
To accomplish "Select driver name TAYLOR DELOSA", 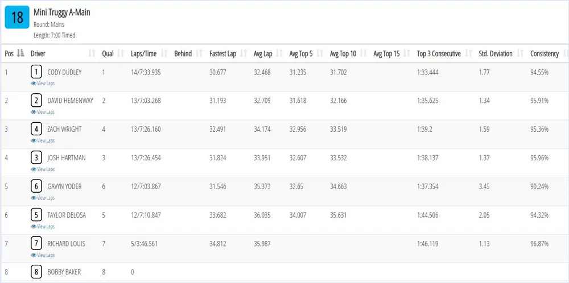I will 67,215.
